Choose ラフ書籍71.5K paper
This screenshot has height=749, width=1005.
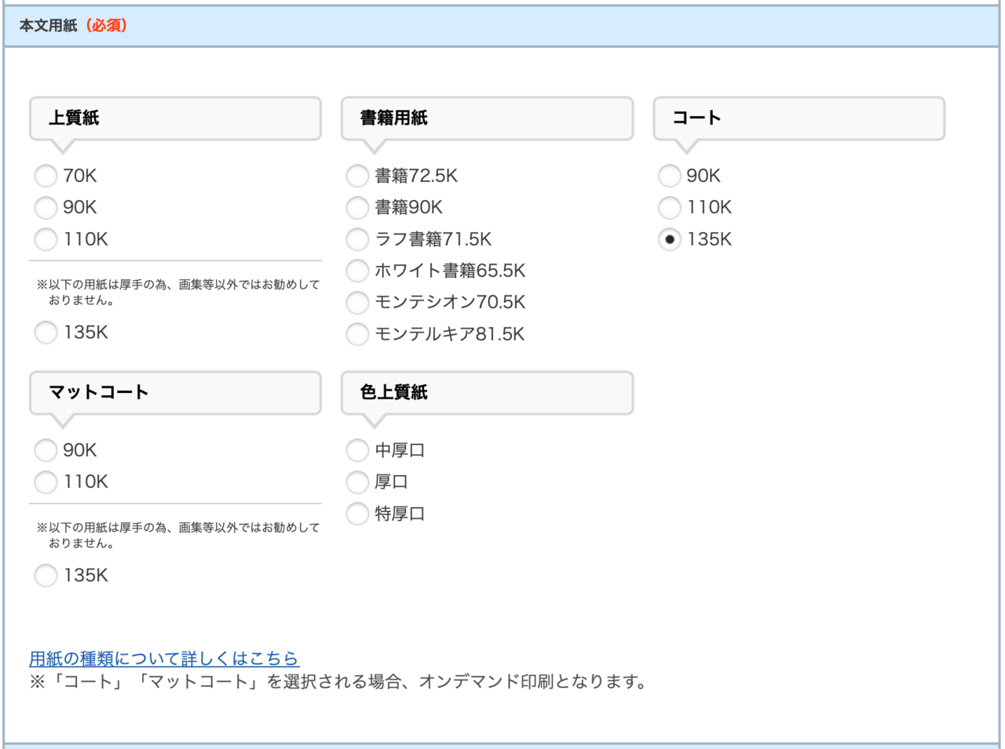tap(356, 239)
